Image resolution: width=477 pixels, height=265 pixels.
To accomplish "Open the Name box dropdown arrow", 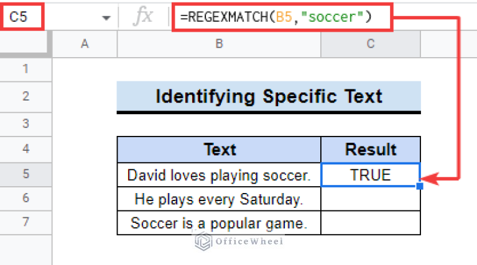I will pyautogui.click(x=106, y=18).
